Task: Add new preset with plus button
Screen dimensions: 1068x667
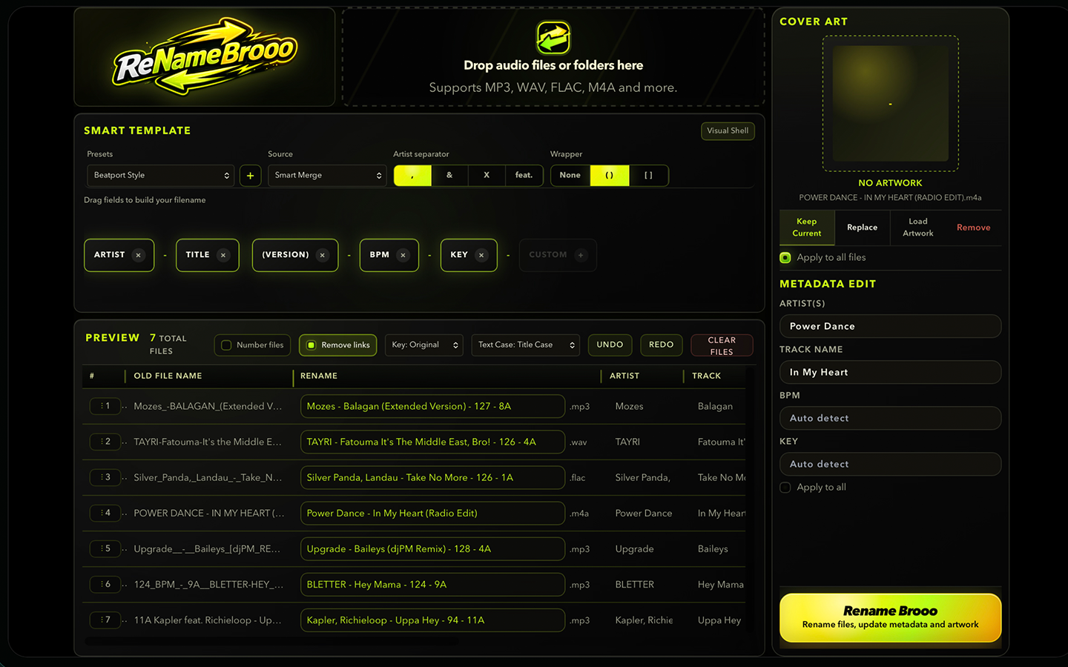Action: tap(250, 176)
